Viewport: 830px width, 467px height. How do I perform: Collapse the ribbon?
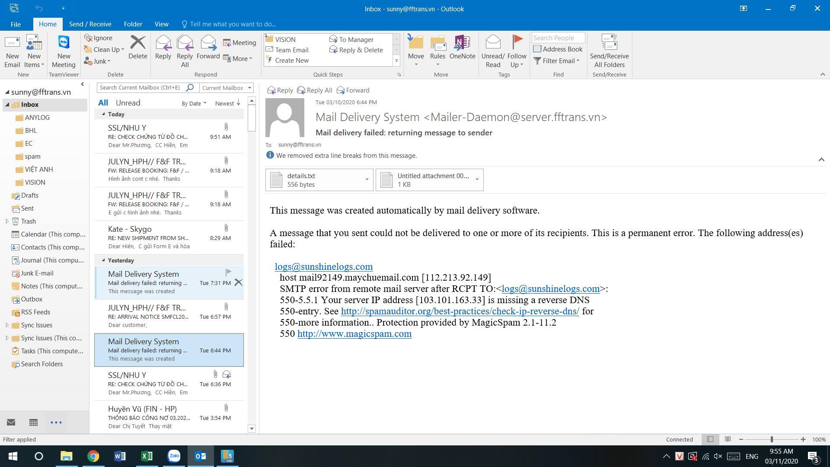822,74
